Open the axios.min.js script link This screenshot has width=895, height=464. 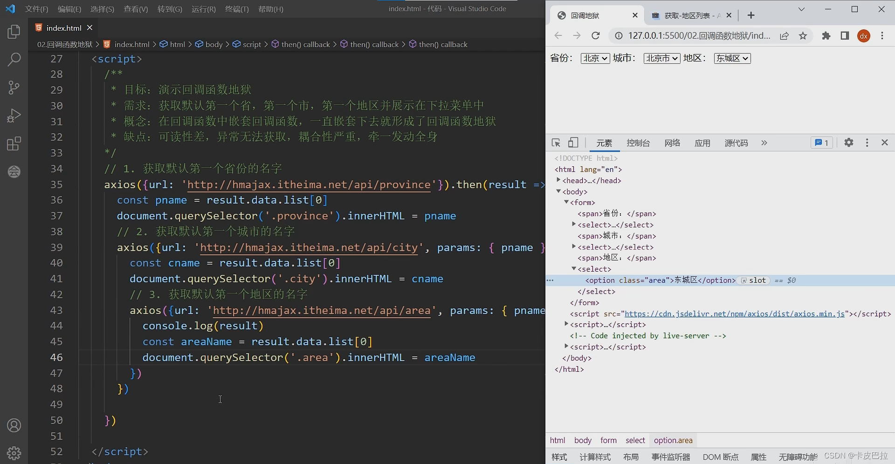735,314
